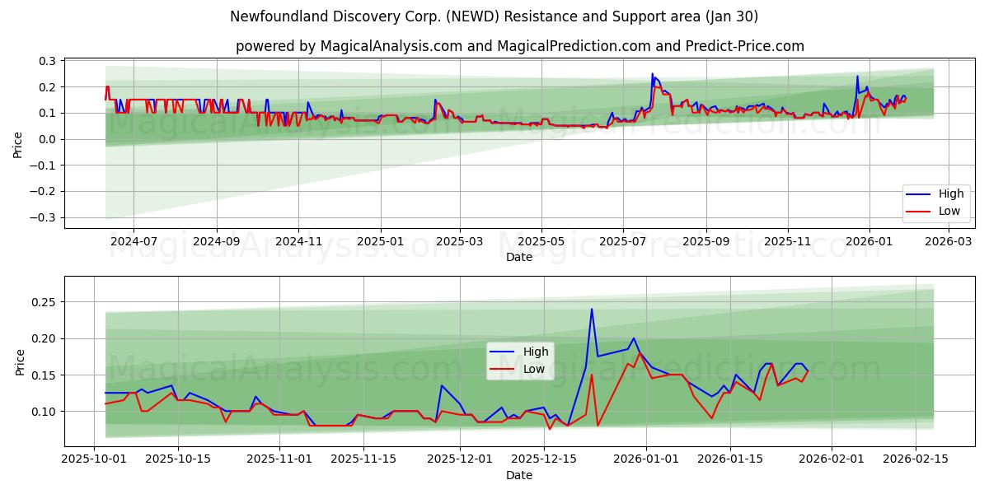Viewport: 989px width, 494px height.
Task: Click the 2024-11 tick label on the top chart
Action: pyautogui.click(x=298, y=242)
